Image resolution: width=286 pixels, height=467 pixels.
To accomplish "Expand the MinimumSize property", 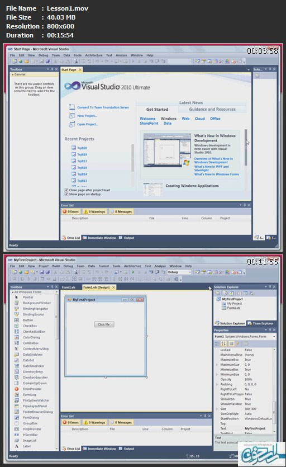I will 217,374.
